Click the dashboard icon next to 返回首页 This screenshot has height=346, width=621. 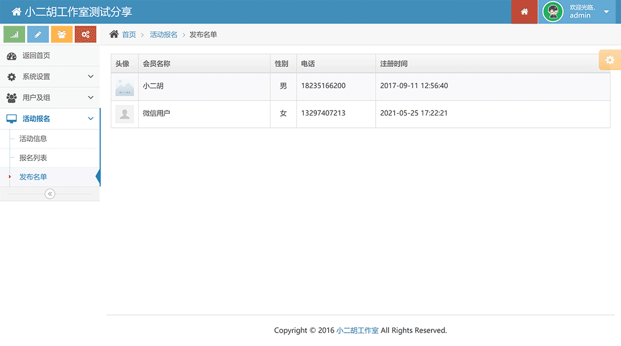click(x=12, y=55)
